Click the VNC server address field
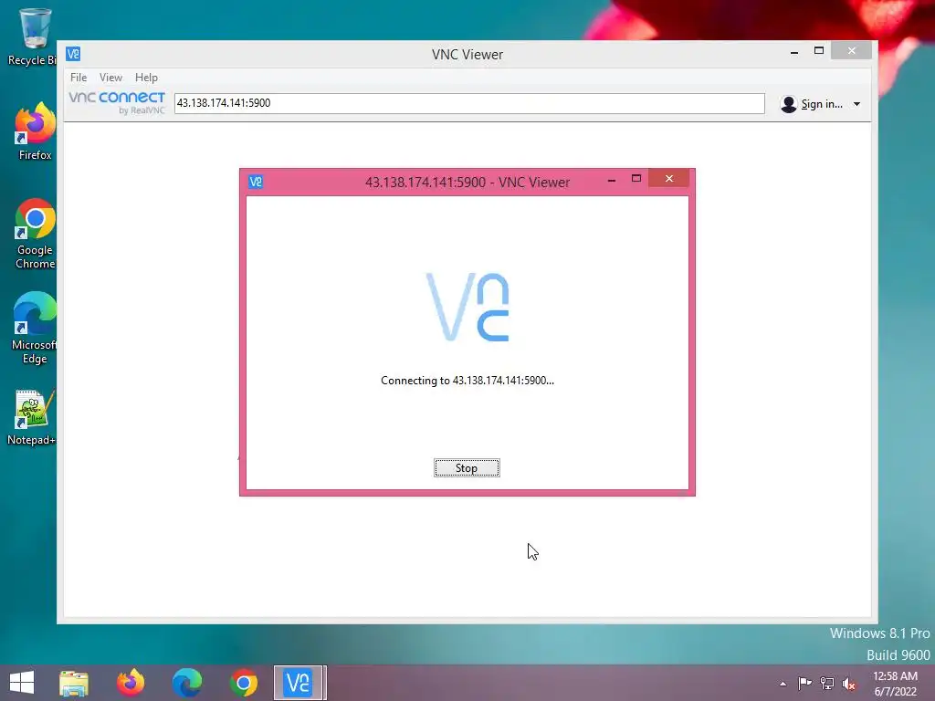This screenshot has width=935, height=701. 469,103
